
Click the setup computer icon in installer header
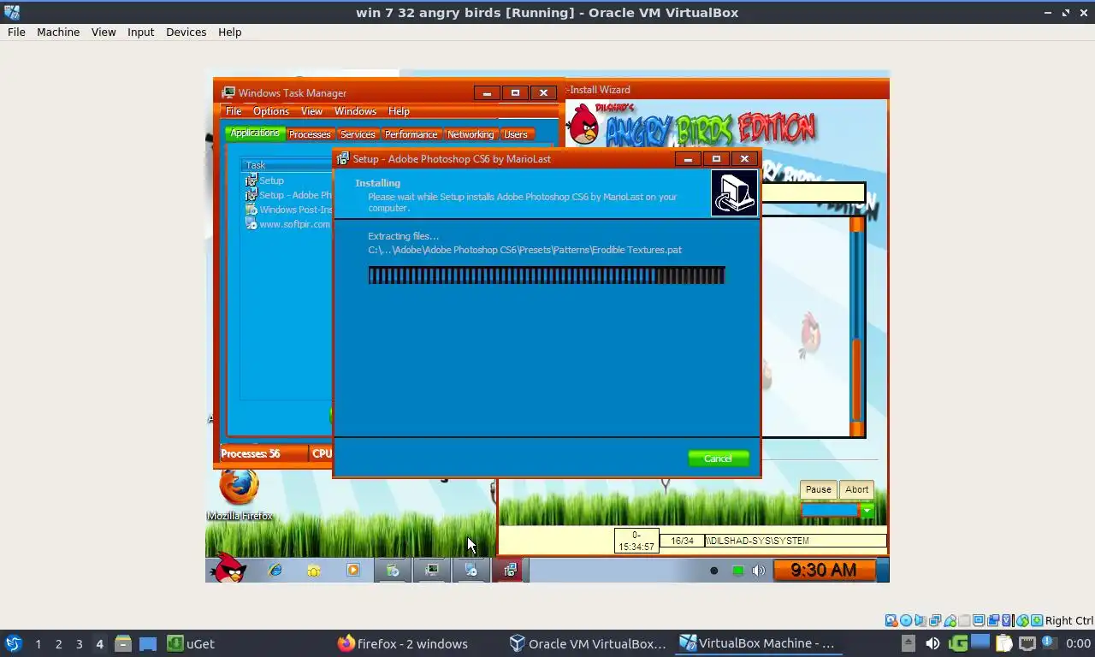[735, 193]
